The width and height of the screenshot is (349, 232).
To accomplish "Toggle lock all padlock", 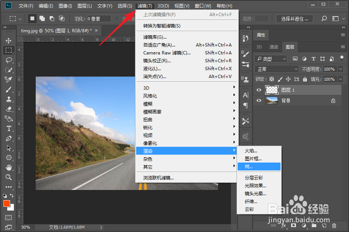I will (305, 79).
